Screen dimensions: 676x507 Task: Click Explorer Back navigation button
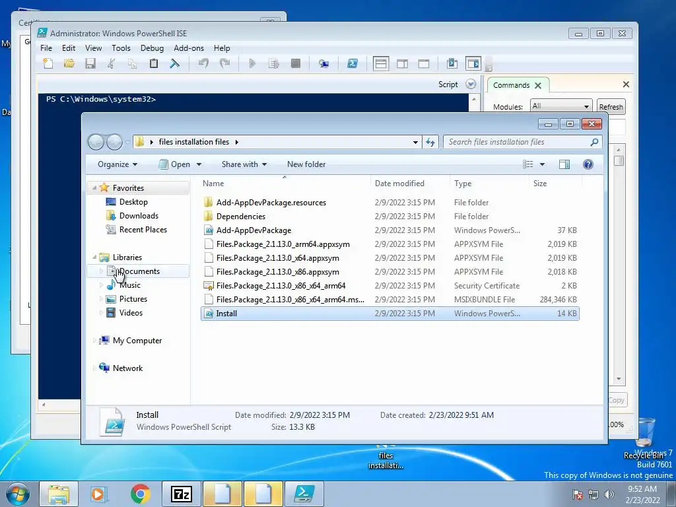96,142
